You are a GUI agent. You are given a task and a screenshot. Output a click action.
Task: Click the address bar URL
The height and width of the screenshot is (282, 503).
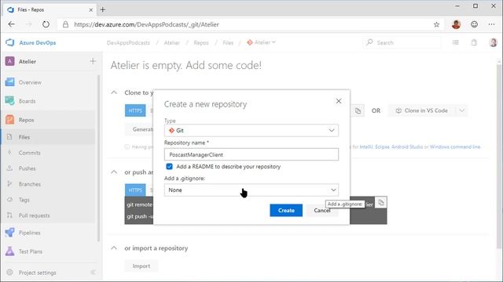(146, 24)
